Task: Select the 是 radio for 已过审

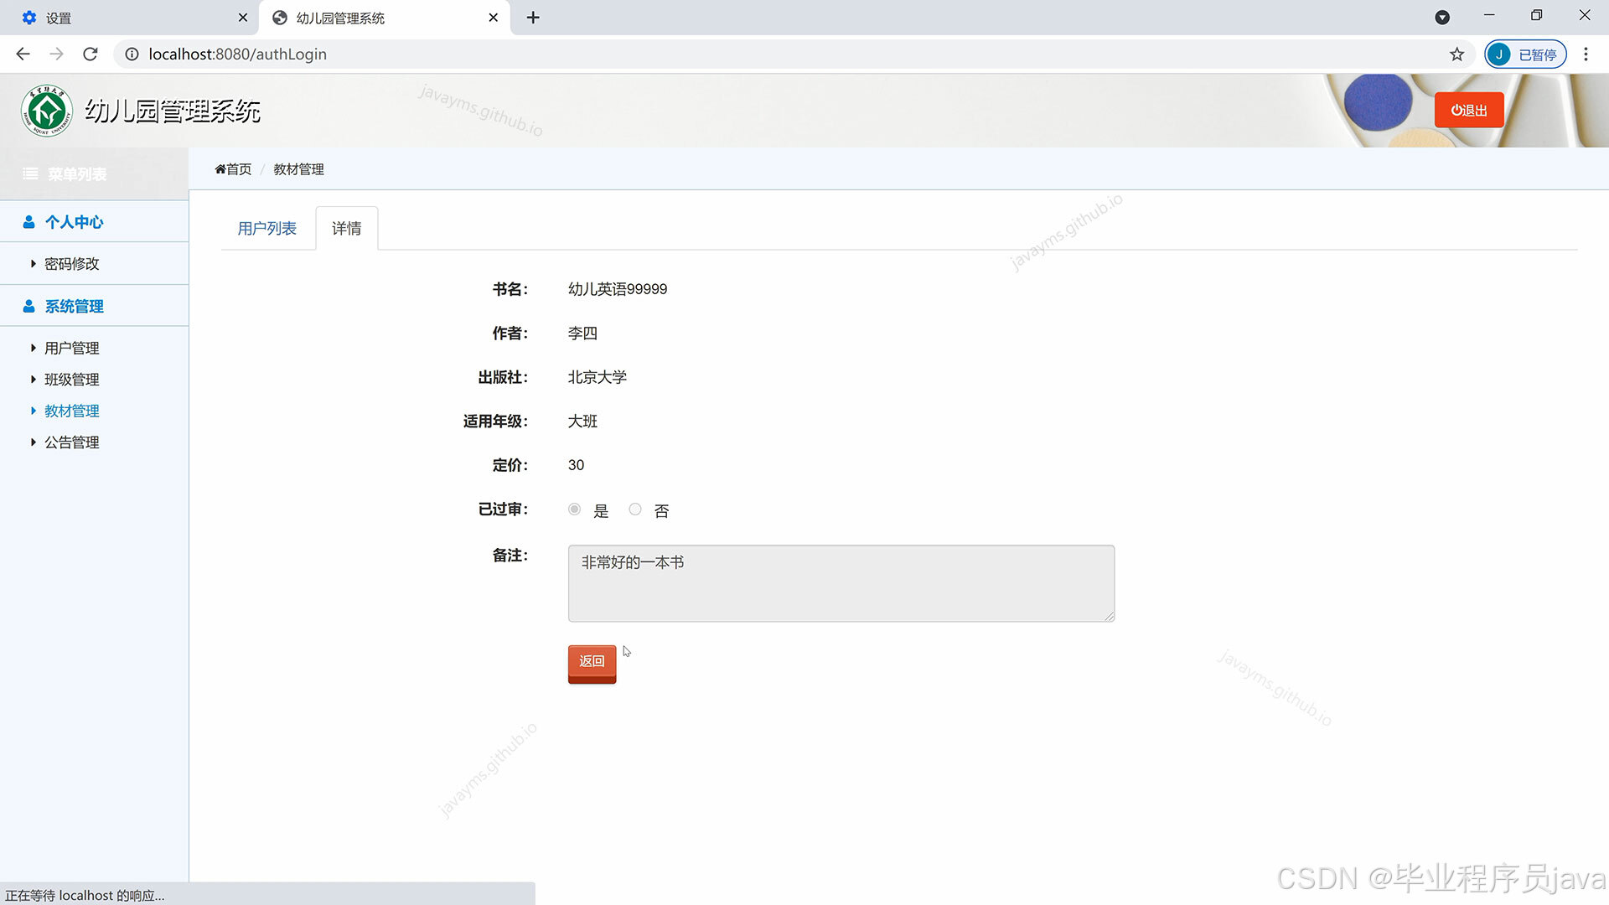Action: coord(574,509)
